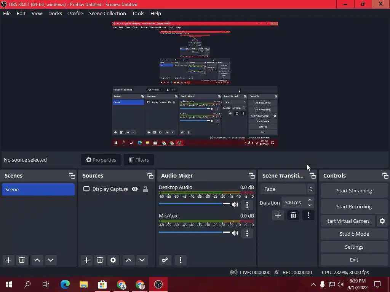Add a configurable scene transition

point(278,215)
